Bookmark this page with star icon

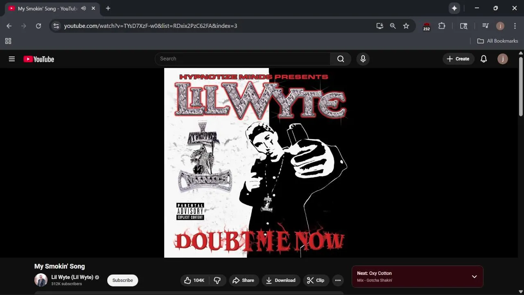[x=406, y=26]
